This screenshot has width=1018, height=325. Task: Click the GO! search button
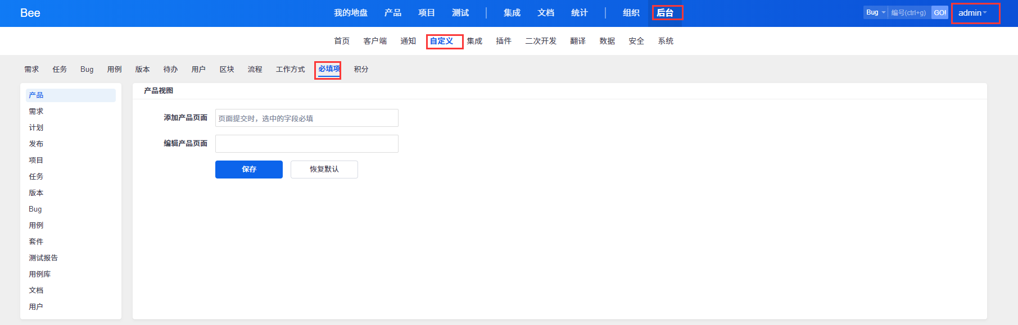point(940,12)
